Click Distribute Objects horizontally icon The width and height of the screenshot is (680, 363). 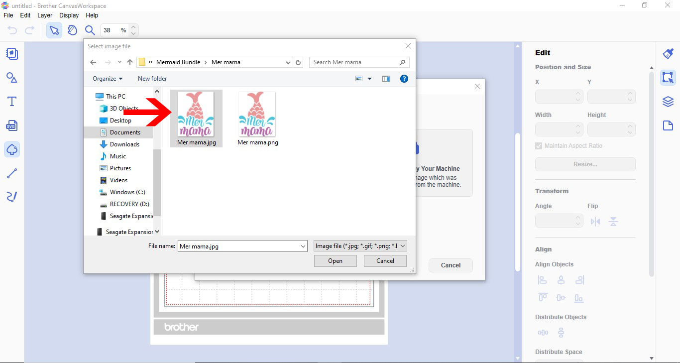(x=543, y=333)
